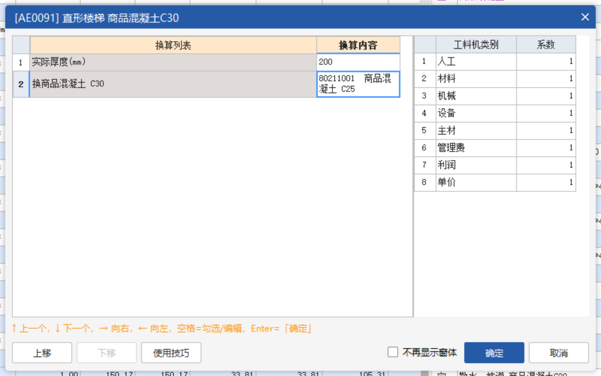Select the 利润 category row
Viewport: 601px width, 376px height.
point(476,165)
